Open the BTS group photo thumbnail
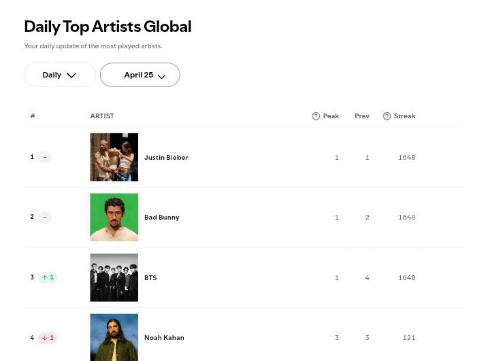 [x=114, y=277]
